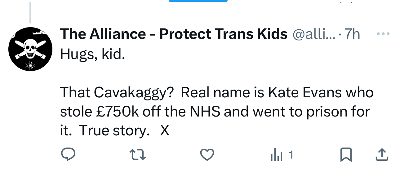Open the skull and crossbones profile avatar
This screenshot has height=174, width=400.
29,49
